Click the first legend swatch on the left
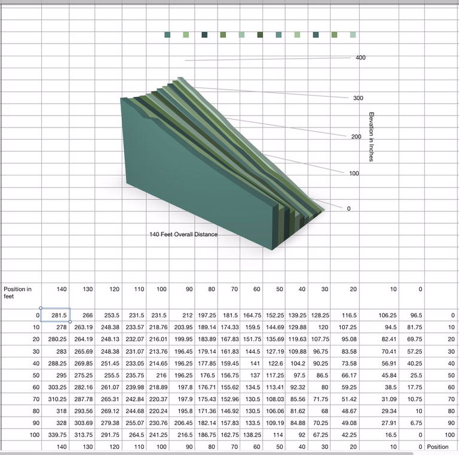The width and height of the screenshot is (459, 455). coord(168,35)
